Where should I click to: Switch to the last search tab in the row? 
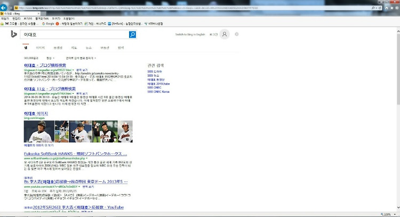[x=121, y=48]
